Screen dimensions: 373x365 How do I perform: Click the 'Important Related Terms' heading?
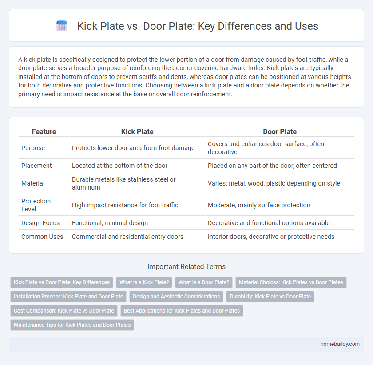point(186,266)
